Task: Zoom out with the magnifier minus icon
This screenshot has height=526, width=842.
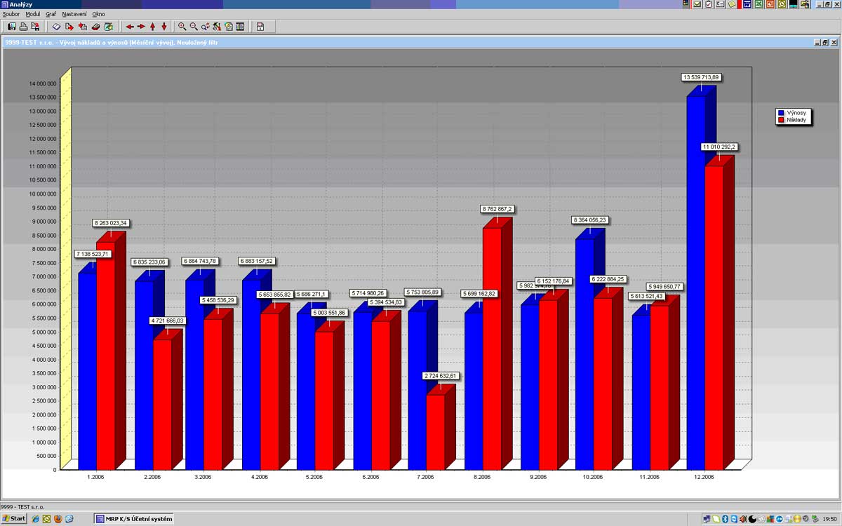Action: pos(194,27)
